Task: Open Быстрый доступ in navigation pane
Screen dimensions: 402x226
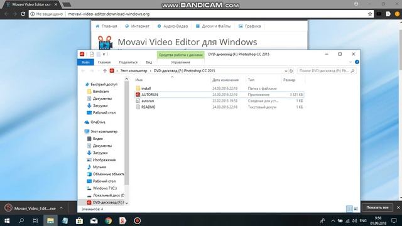Action: (x=104, y=84)
